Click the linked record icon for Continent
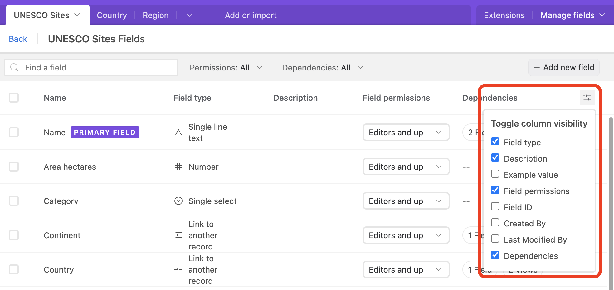Image resolution: width=614 pixels, height=290 pixels. click(x=178, y=235)
